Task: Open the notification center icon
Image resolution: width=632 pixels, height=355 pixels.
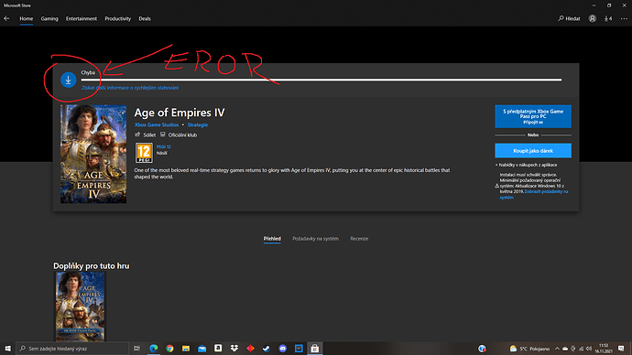Action: [x=621, y=349]
